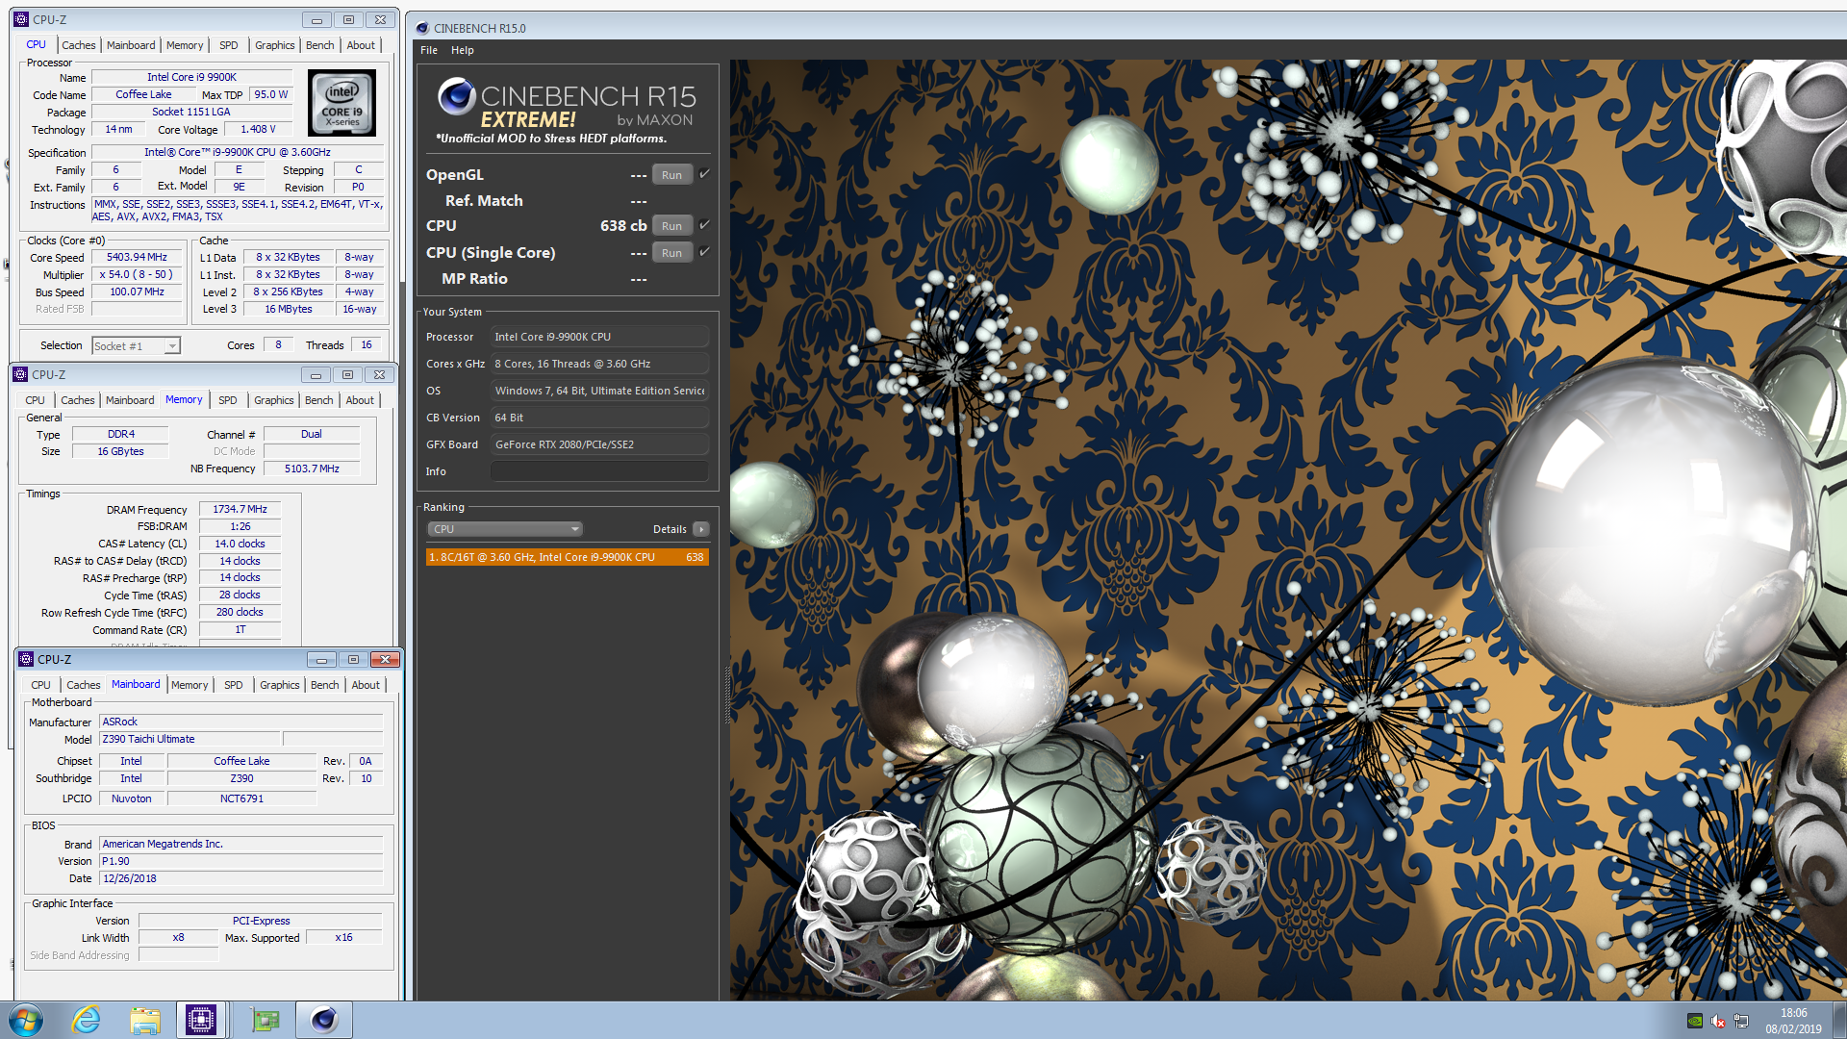This screenshot has width=1847, height=1039.
Task: Click the DRAM Frequency value 1734.7 MHz
Action: click(x=240, y=509)
